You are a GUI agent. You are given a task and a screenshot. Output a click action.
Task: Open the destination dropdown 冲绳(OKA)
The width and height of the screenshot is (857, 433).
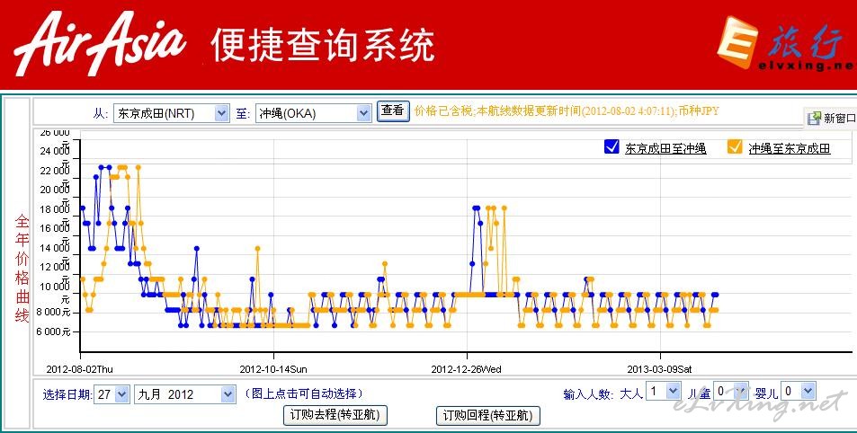[x=314, y=113]
